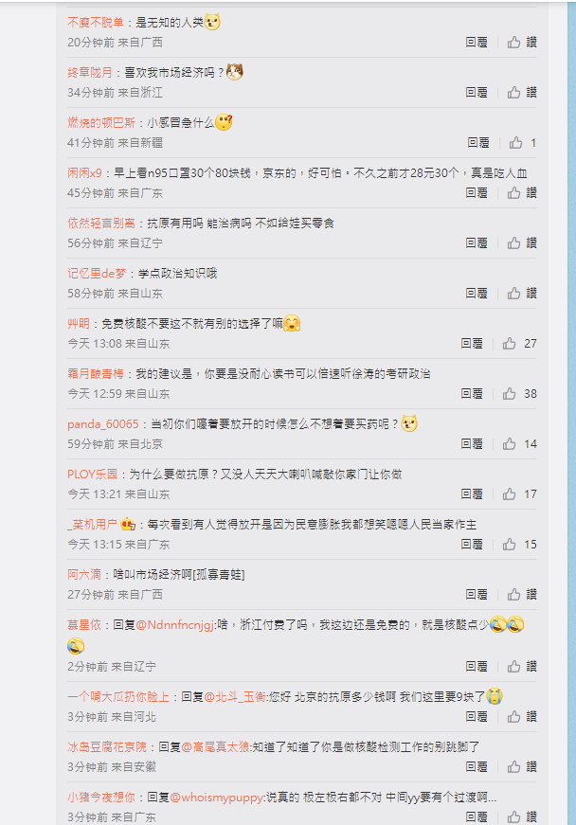This screenshot has width=576, height=825.
Task: Like the comment by 燃烧的顿巴斯
Action: 516,143
